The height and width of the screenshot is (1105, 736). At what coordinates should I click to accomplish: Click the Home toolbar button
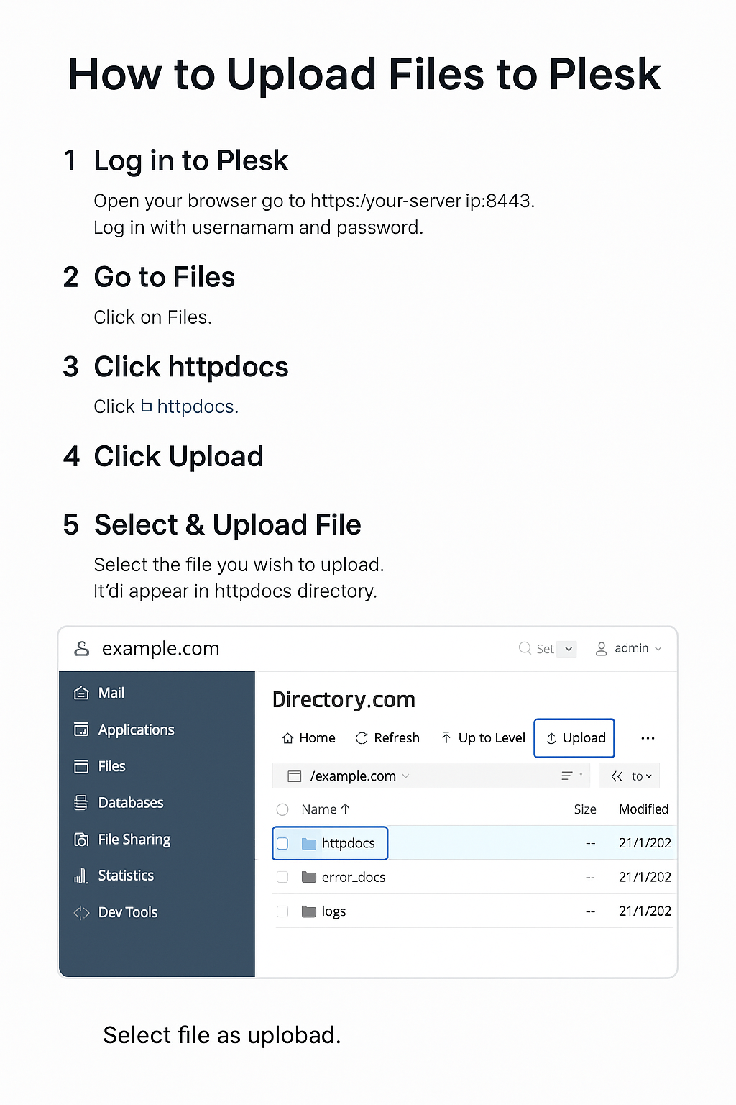(x=308, y=738)
